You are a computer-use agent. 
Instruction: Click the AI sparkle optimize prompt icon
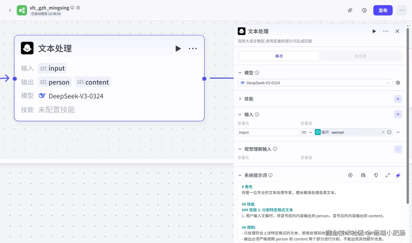coord(398,175)
